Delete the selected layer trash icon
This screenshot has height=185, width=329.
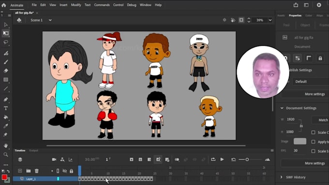pos(37,171)
